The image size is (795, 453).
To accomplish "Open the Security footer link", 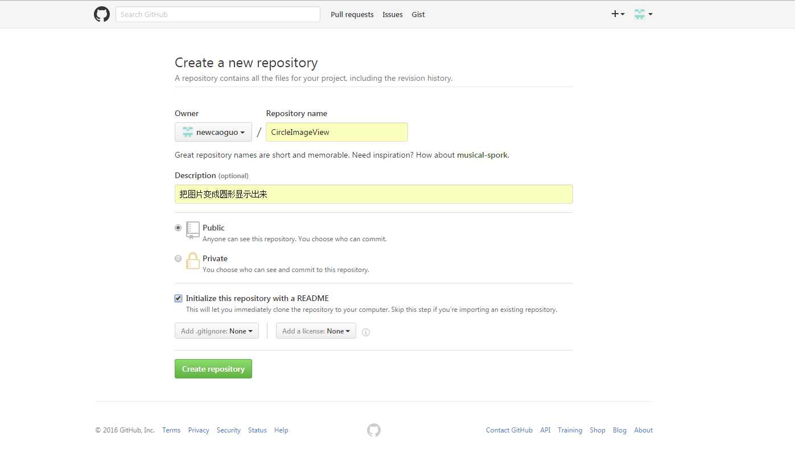I will click(x=229, y=430).
